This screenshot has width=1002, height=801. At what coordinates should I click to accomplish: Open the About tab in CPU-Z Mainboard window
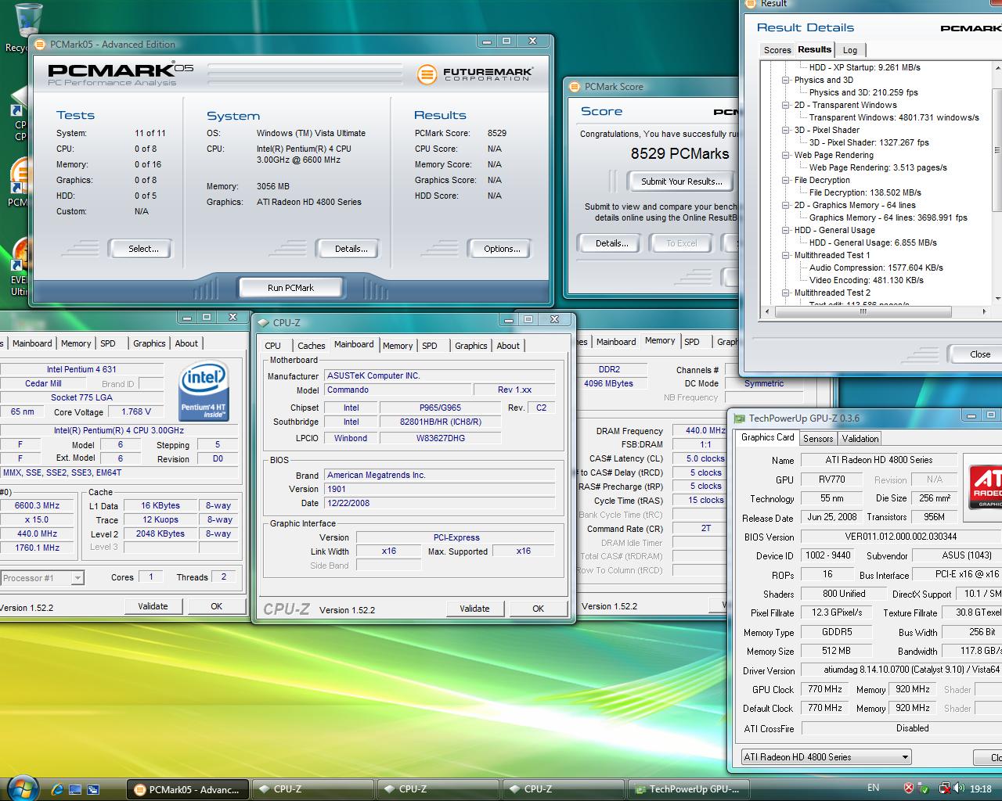(x=508, y=346)
